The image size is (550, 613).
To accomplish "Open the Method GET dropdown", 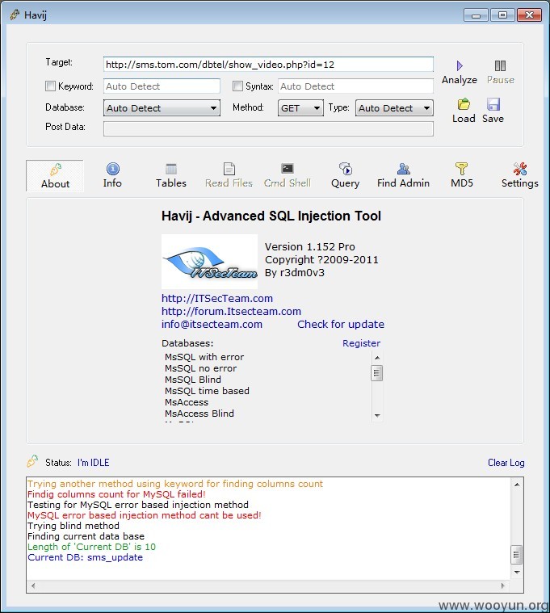I will (300, 108).
